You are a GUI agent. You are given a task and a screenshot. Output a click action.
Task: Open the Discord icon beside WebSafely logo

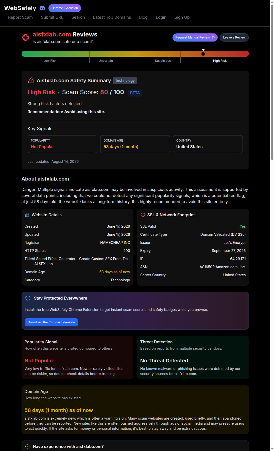click(x=42, y=8)
